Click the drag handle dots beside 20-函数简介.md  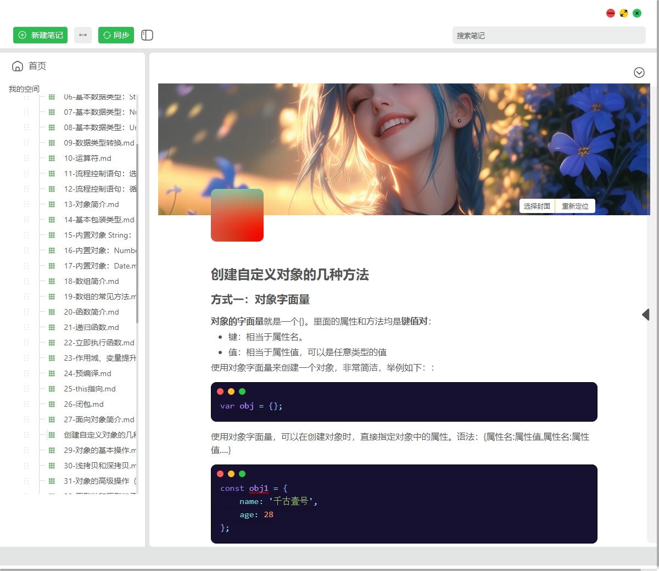[x=26, y=312]
